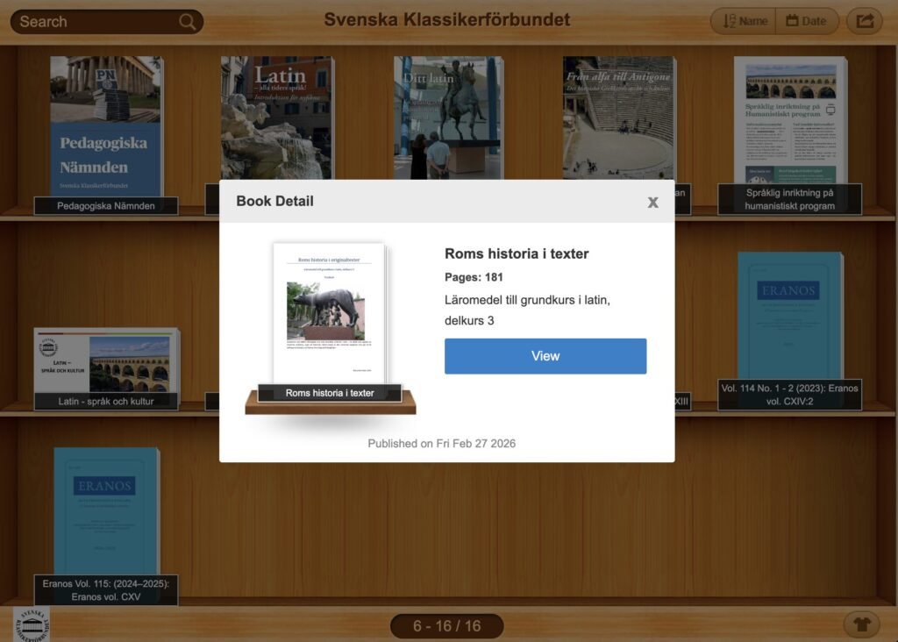The image size is (898, 642).
Task: Open the share icon in top bar
Action: click(864, 21)
